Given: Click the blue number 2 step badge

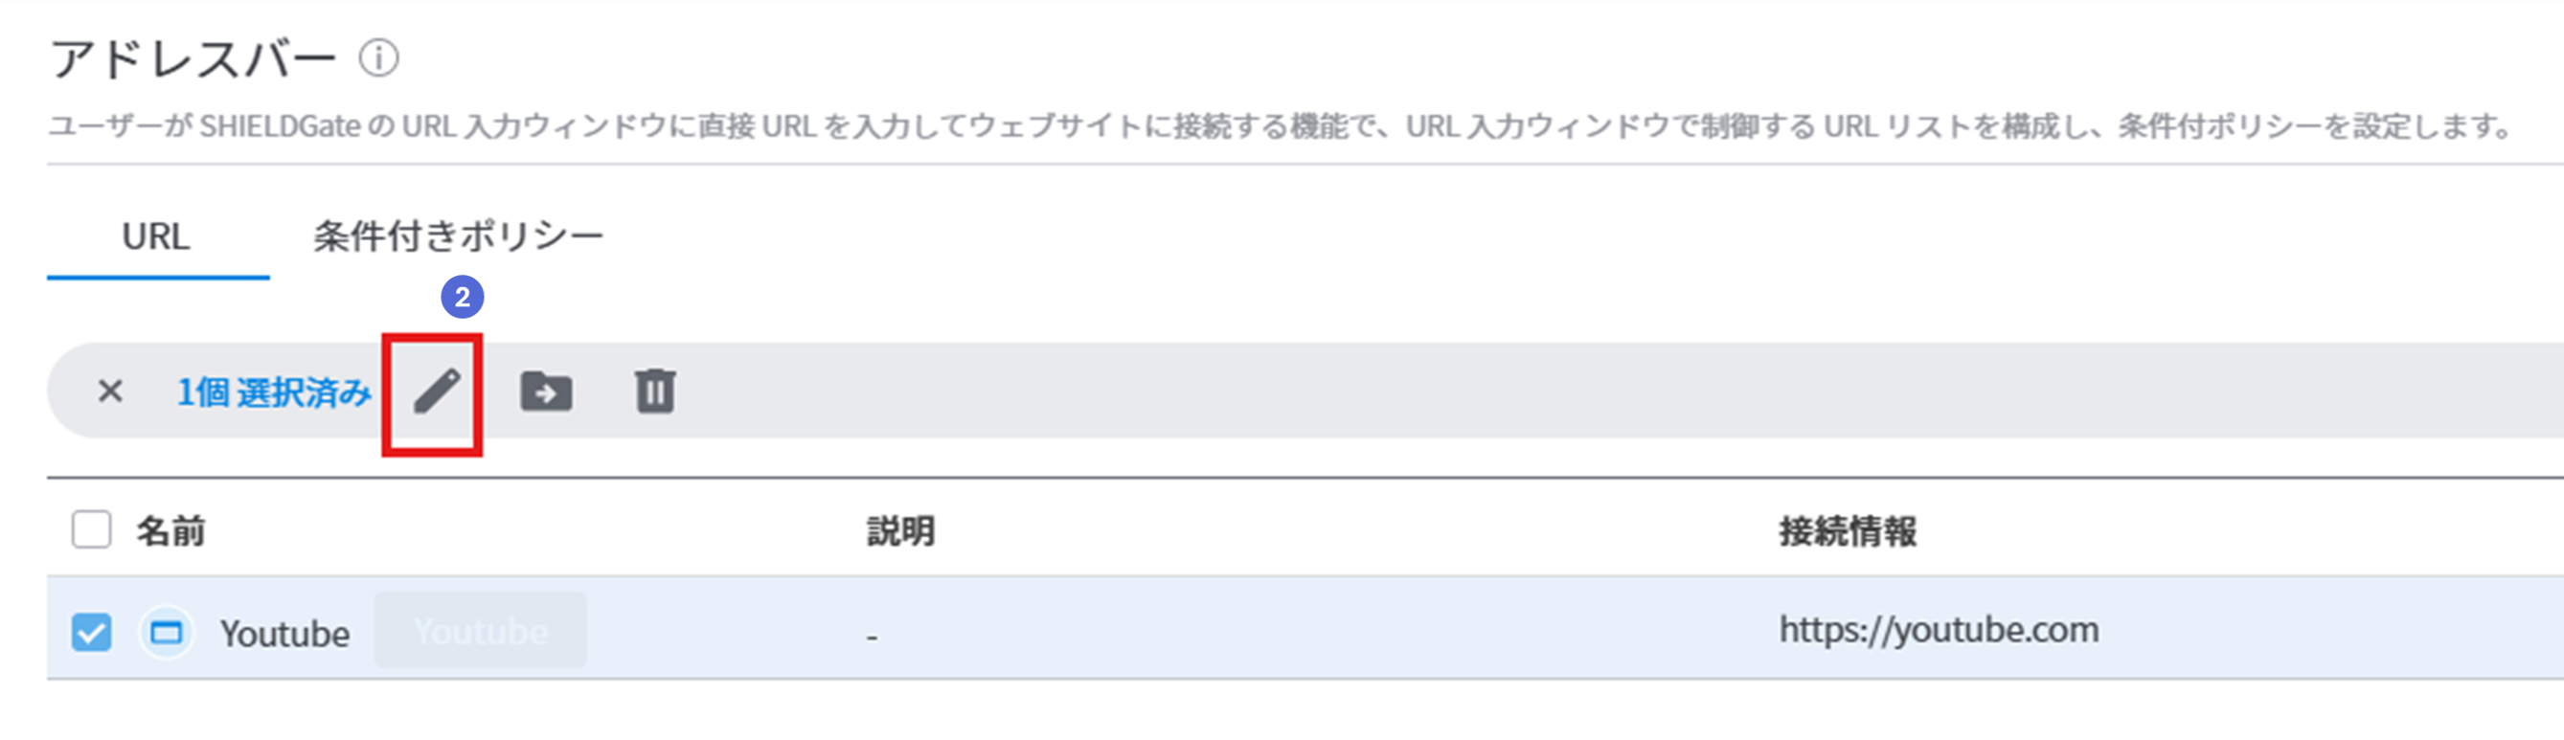Looking at the screenshot, I should coord(462,297).
